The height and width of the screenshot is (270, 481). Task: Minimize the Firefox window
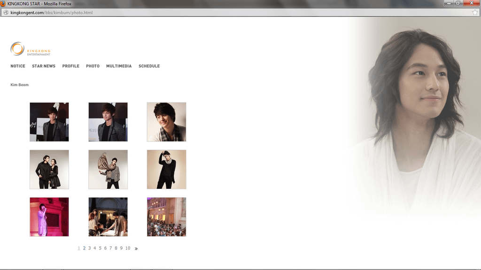449,3
